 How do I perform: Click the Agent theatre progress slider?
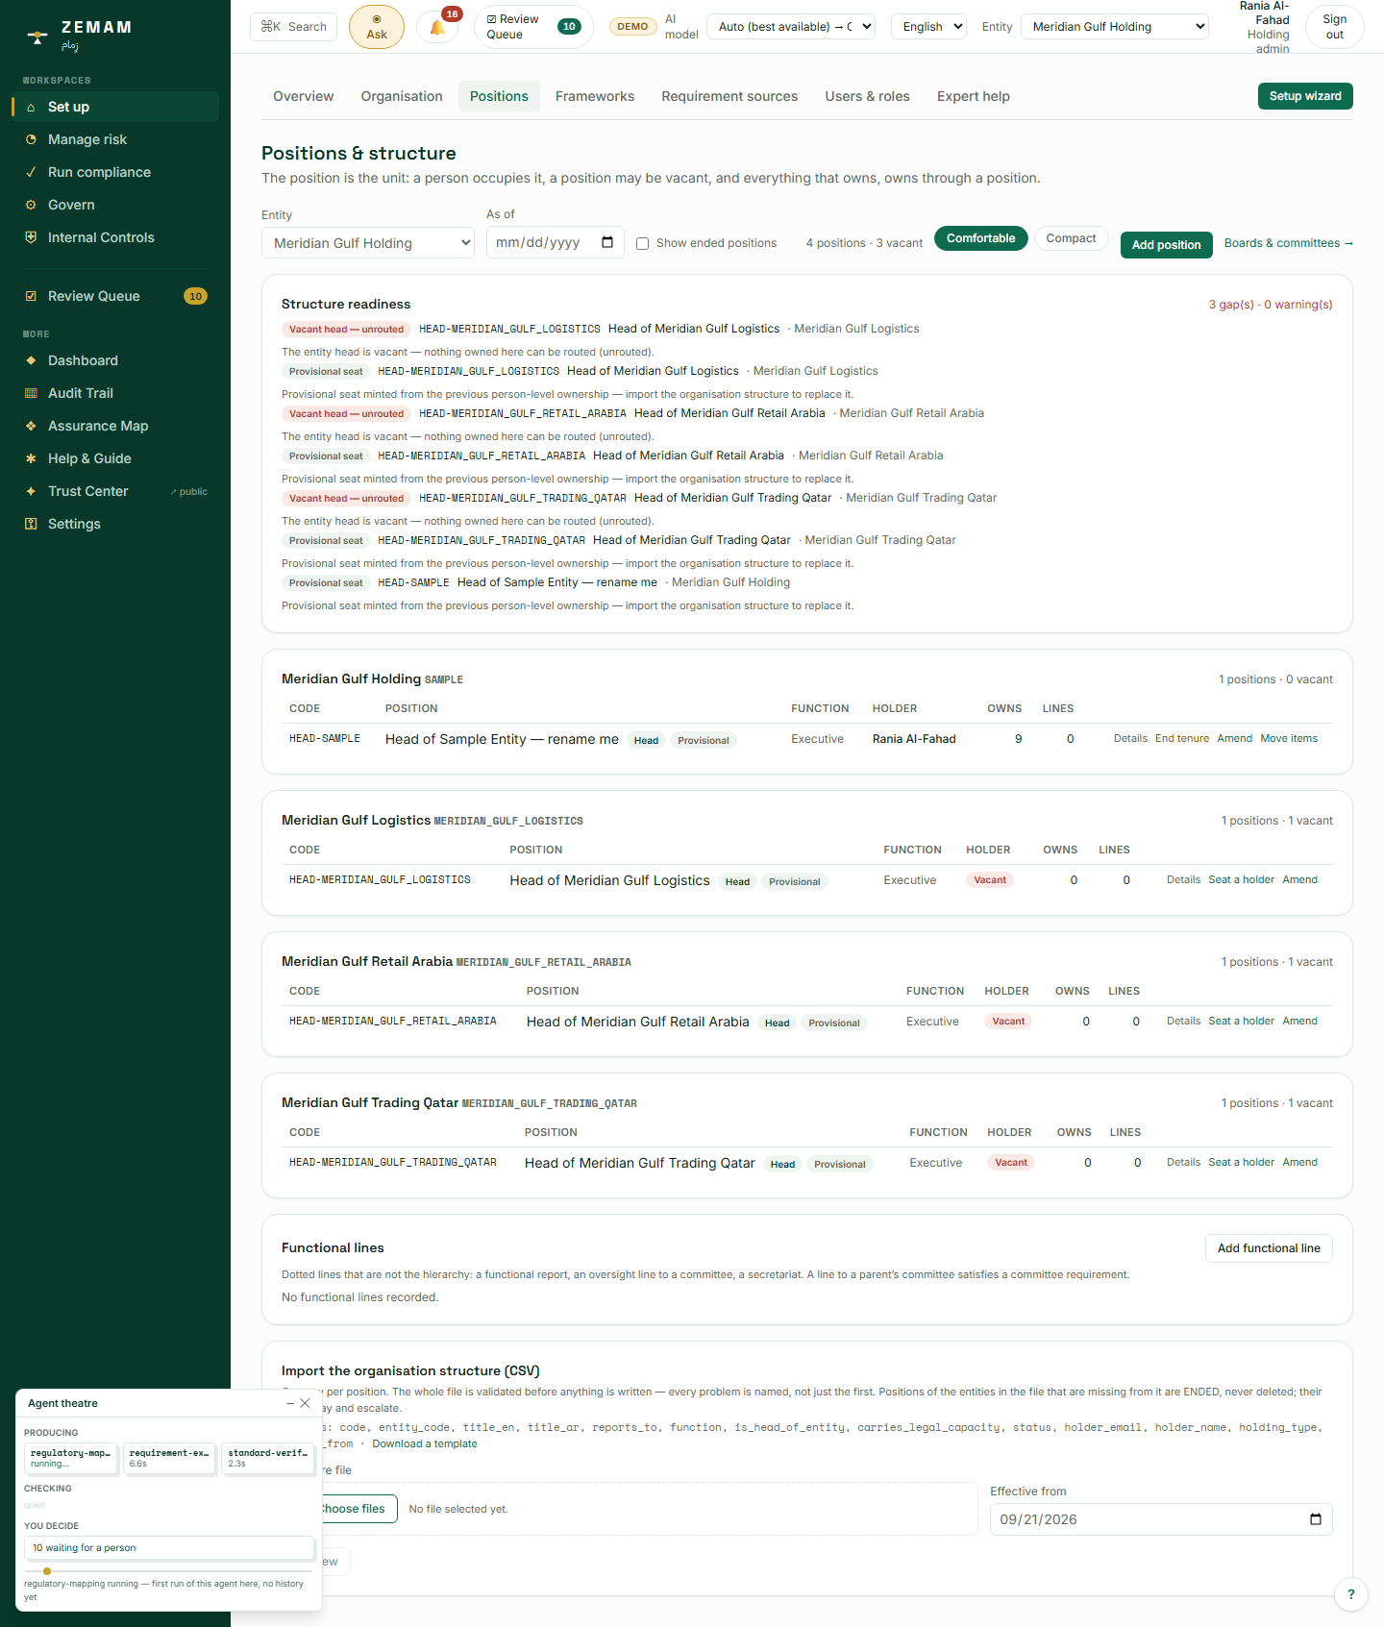[169, 1571]
